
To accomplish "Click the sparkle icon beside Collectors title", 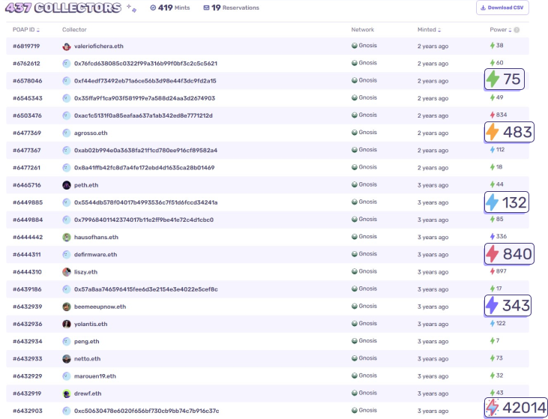I will tap(131, 7).
